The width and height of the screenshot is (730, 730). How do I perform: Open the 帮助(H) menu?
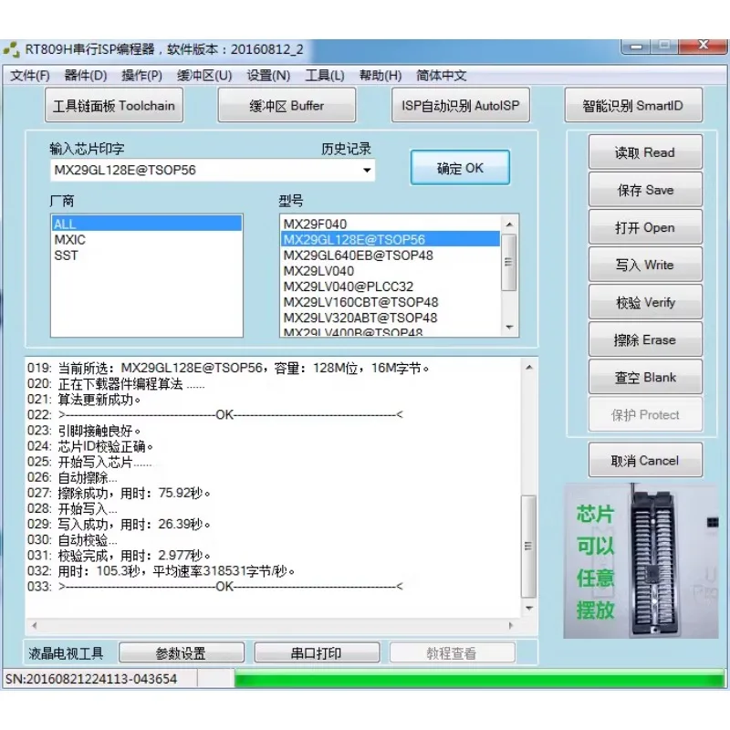(381, 76)
